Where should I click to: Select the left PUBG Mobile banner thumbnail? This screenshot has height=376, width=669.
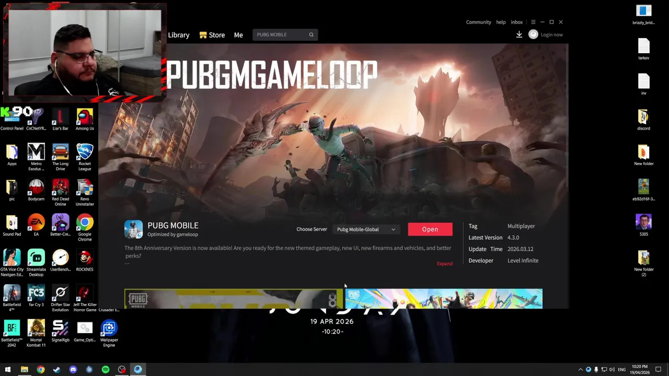pos(234,299)
